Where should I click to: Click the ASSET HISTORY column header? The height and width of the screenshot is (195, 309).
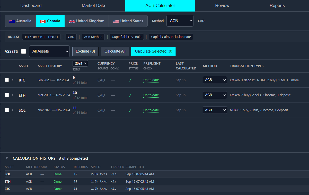coord(50,66)
